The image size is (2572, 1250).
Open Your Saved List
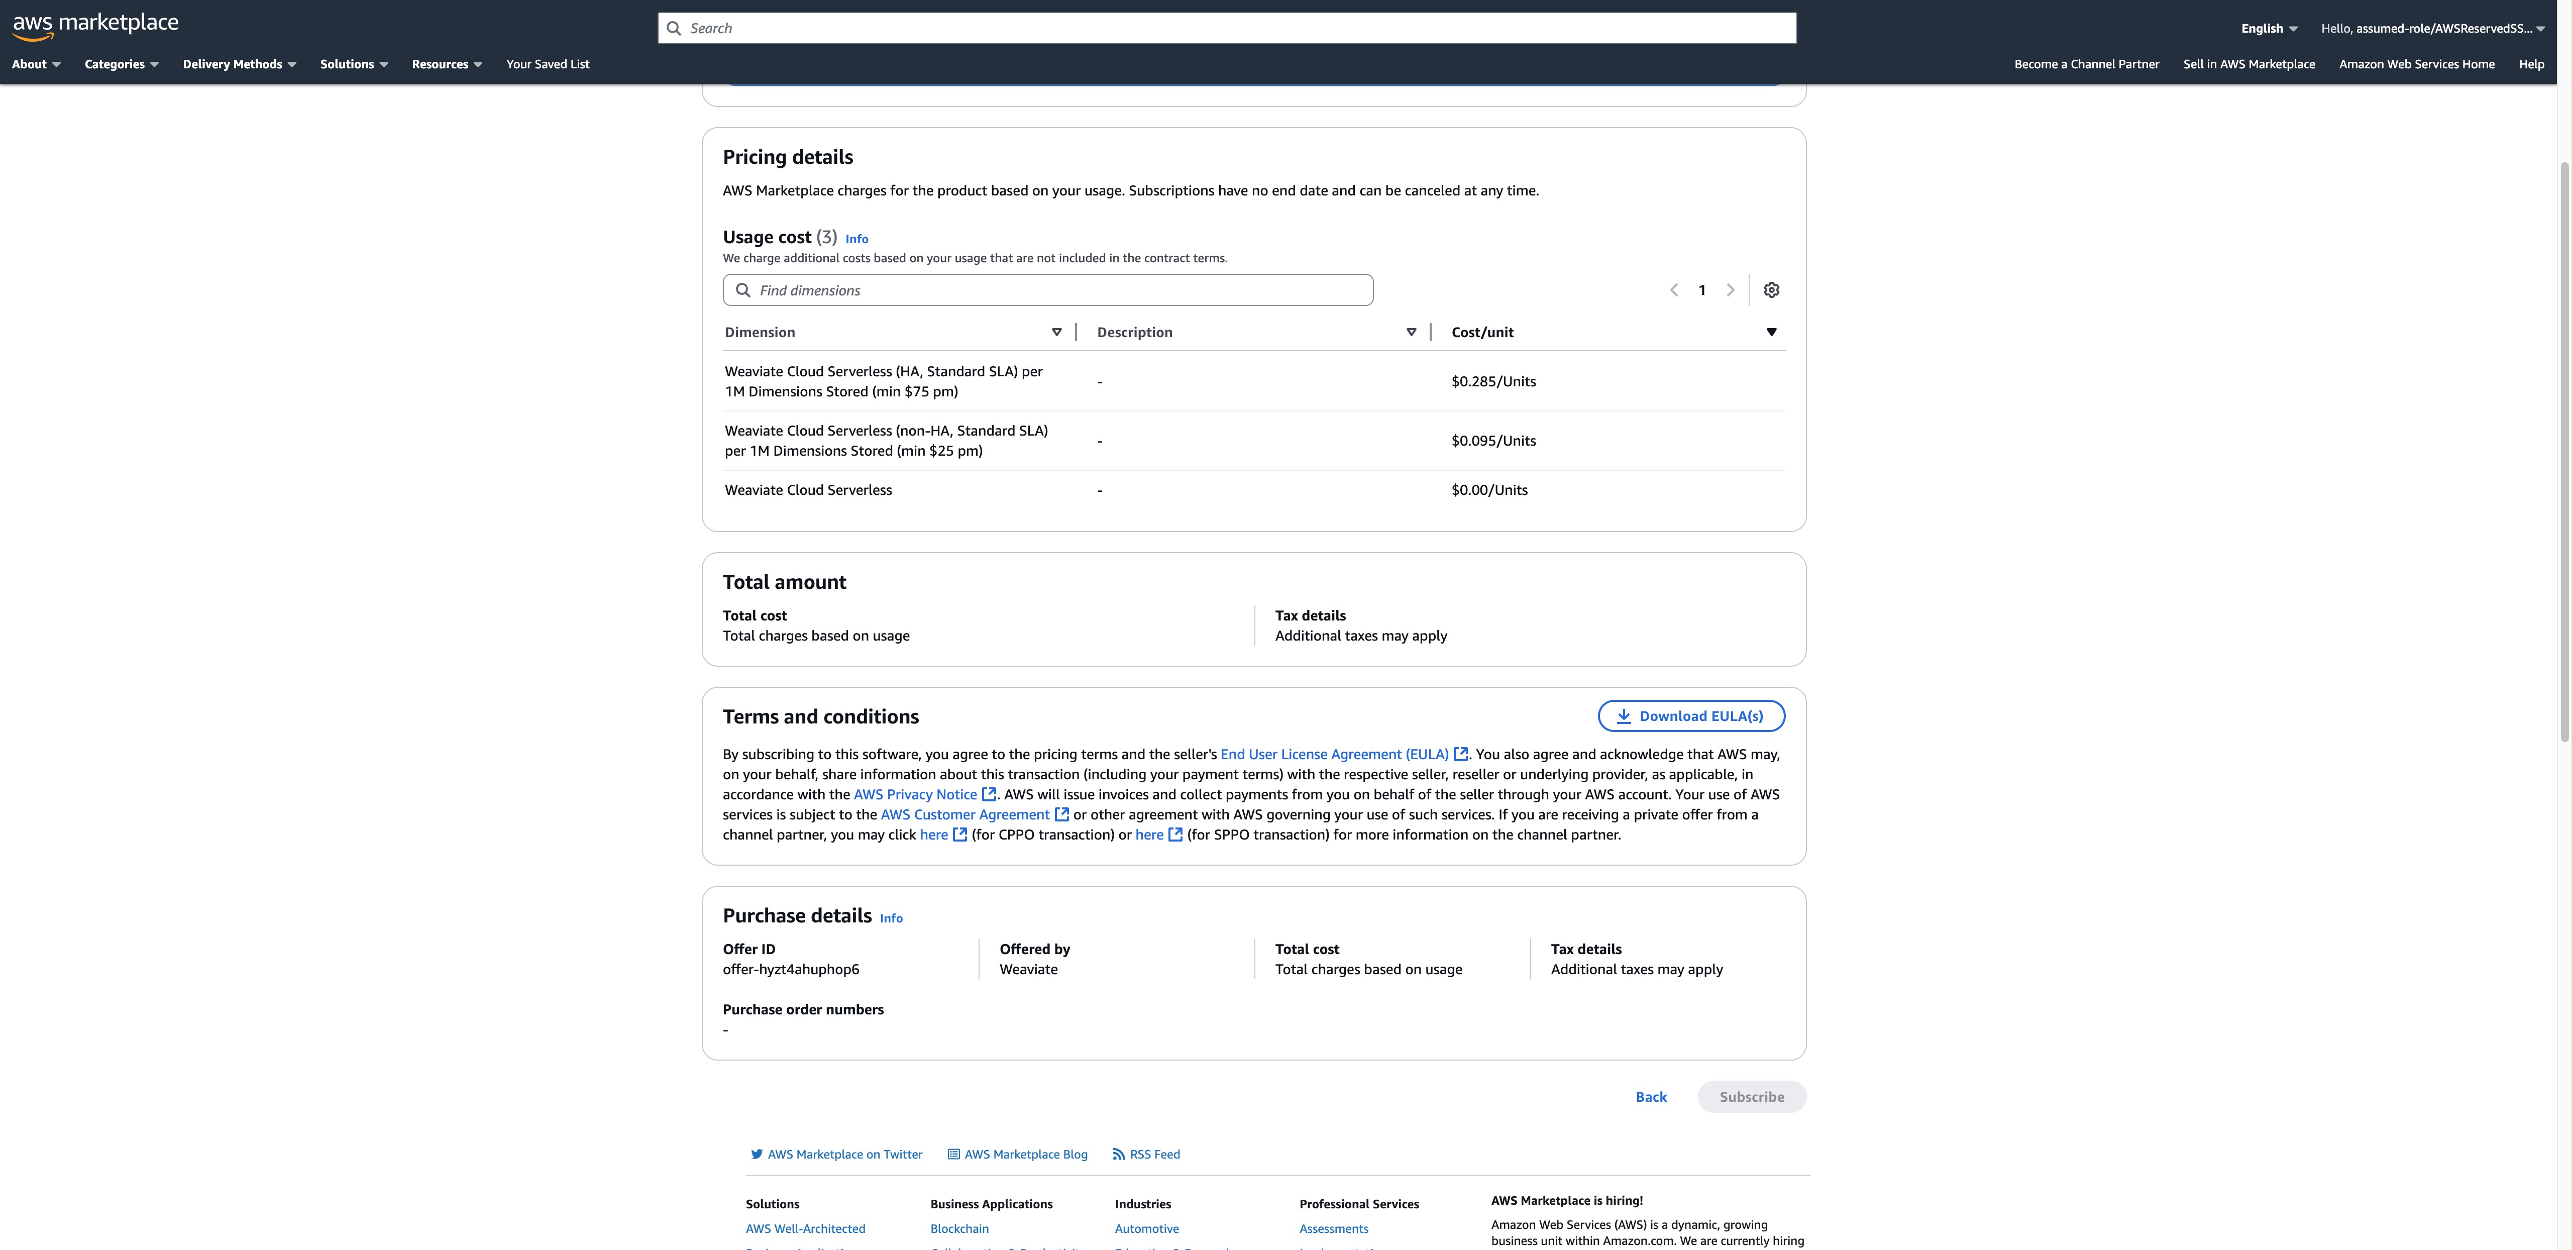tap(547, 64)
